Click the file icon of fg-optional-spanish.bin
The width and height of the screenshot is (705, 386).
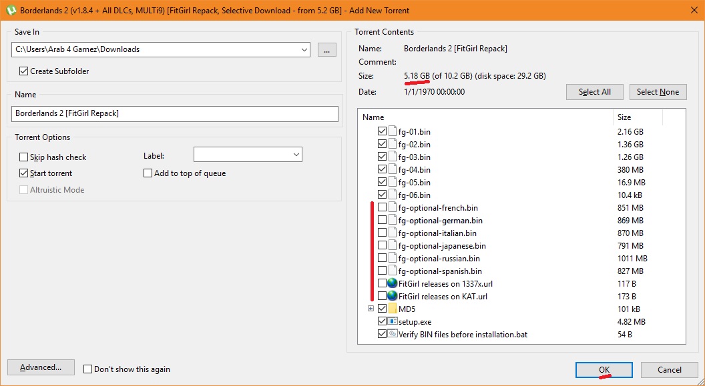[393, 271]
